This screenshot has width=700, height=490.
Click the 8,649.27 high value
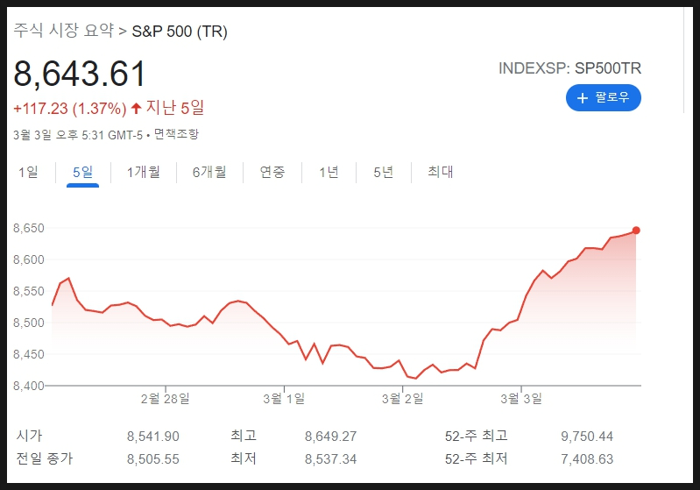click(331, 437)
